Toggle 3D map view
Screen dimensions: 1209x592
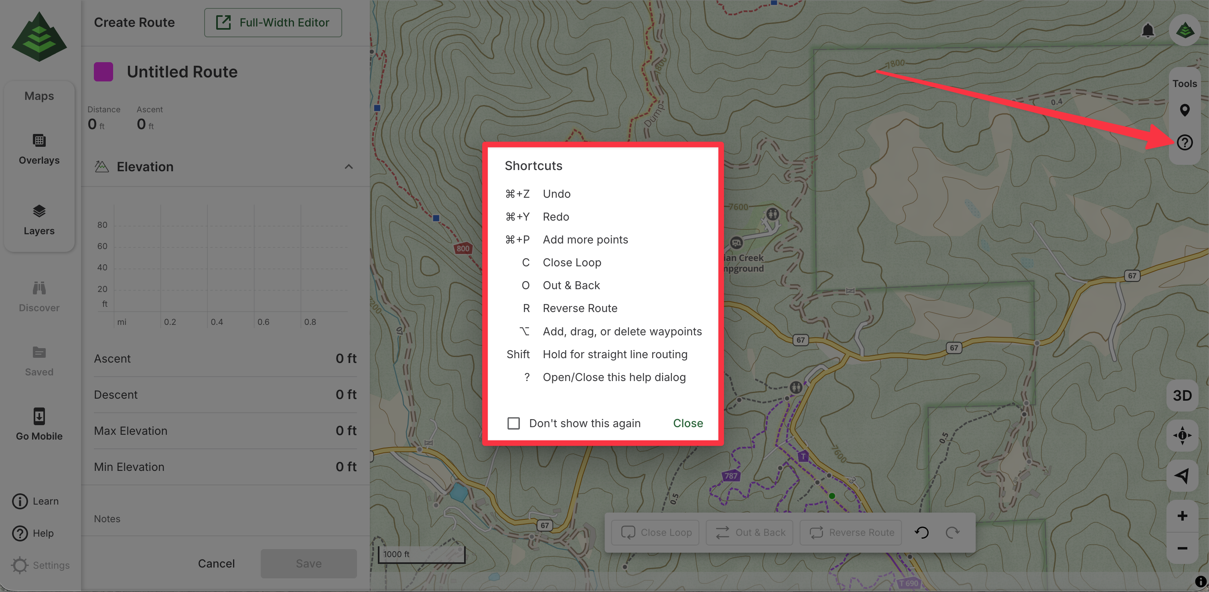point(1182,395)
